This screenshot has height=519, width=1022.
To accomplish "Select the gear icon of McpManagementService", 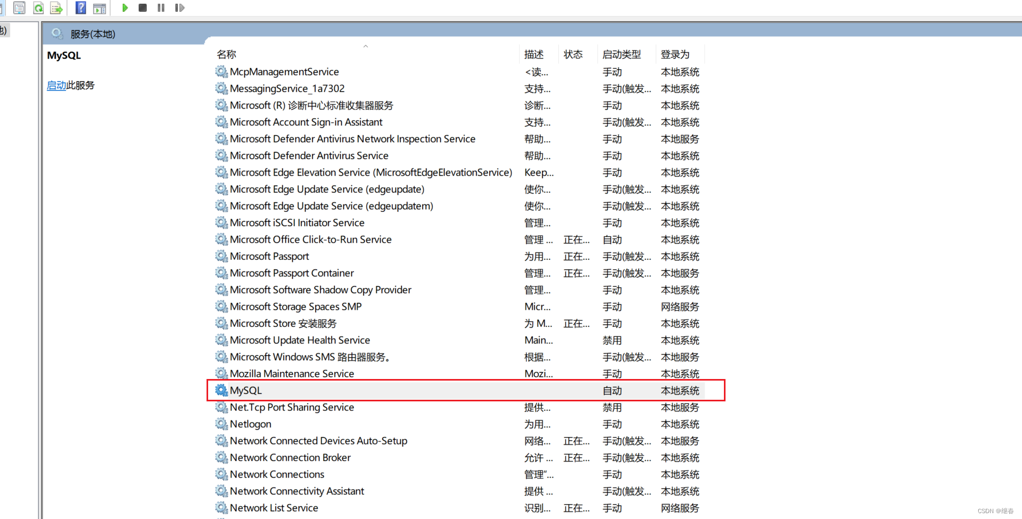I will (221, 71).
